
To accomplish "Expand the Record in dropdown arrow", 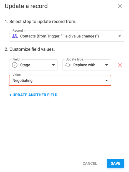I will [120, 36].
